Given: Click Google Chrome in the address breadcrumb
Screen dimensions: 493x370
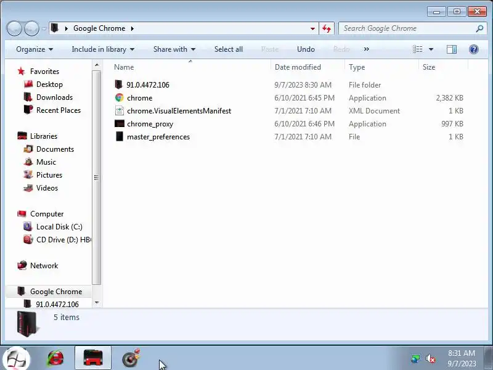Looking at the screenshot, I should [x=99, y=28].
